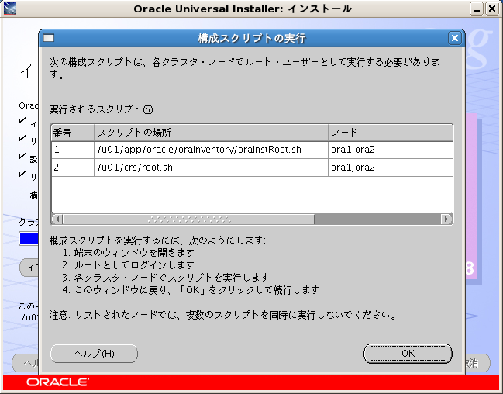Click the Oracle Universal Installer title icon
This screenshot has height=394, width=503.
coord(9,9)
